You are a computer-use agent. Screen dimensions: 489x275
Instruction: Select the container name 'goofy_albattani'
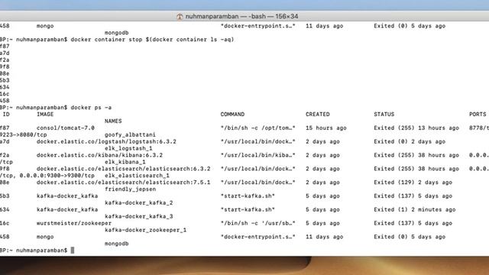[x=130, y=135]
